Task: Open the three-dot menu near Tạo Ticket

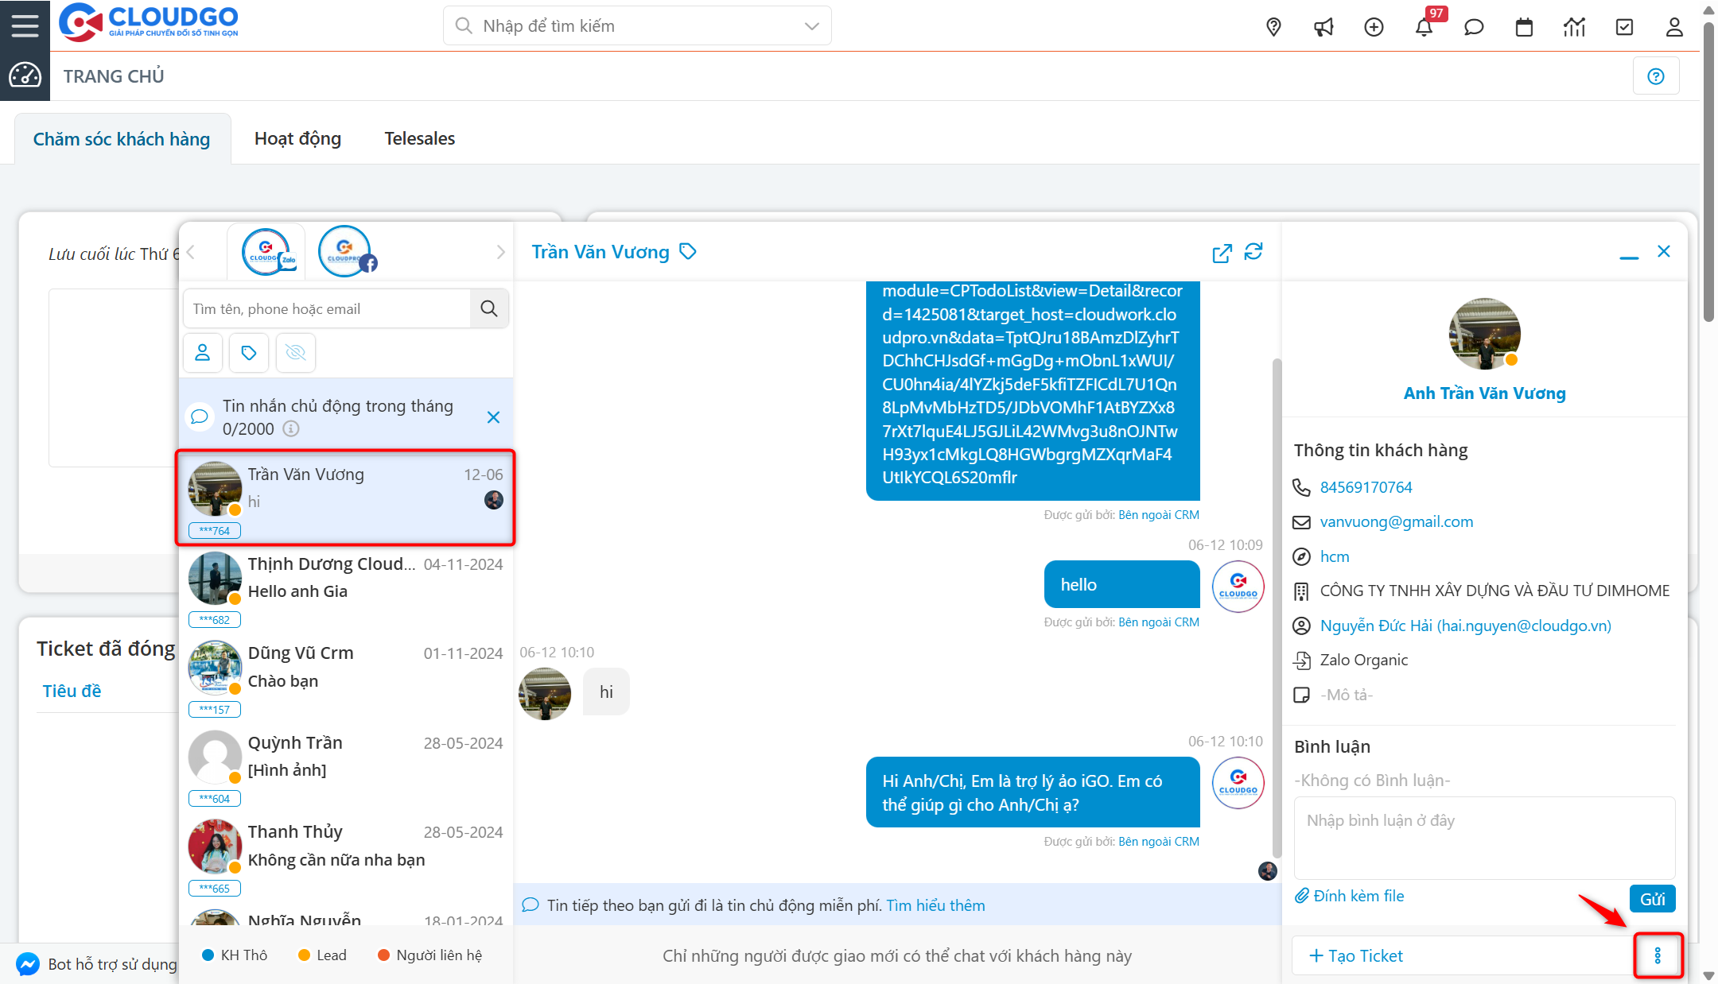Action: click(x=1658, y=955)
